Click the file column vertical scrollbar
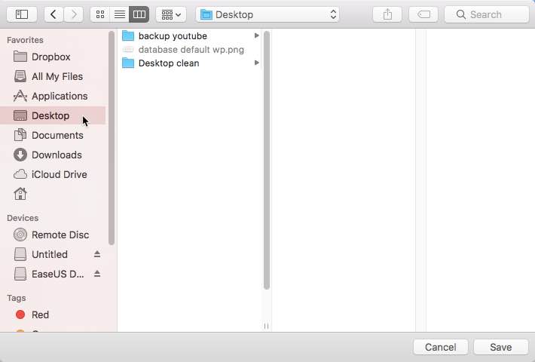The height and width of the screenshot is (362, 535). (267, 160)
